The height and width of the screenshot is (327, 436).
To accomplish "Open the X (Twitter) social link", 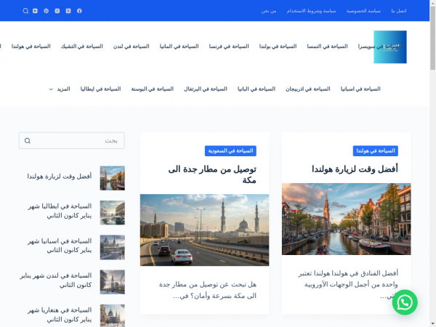I will 68,11.
